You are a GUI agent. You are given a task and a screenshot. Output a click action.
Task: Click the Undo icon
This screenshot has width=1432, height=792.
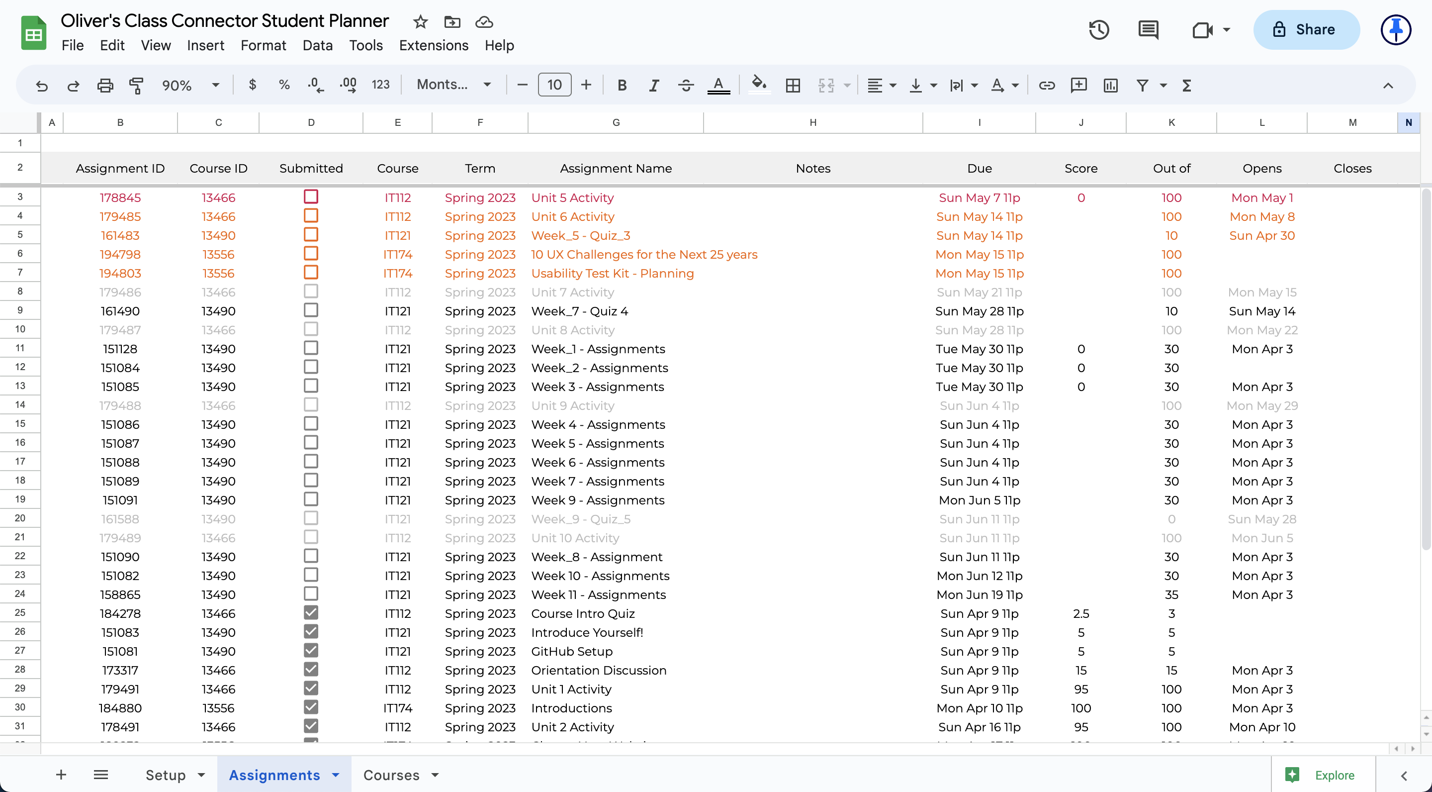click(x=42, y=85)
